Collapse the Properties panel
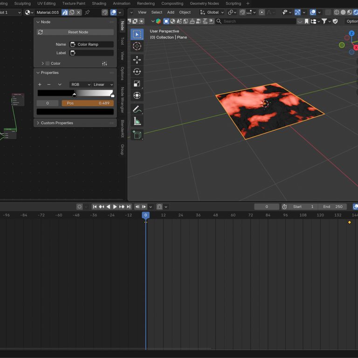The image size is (358, 358). tap(38, 73)
